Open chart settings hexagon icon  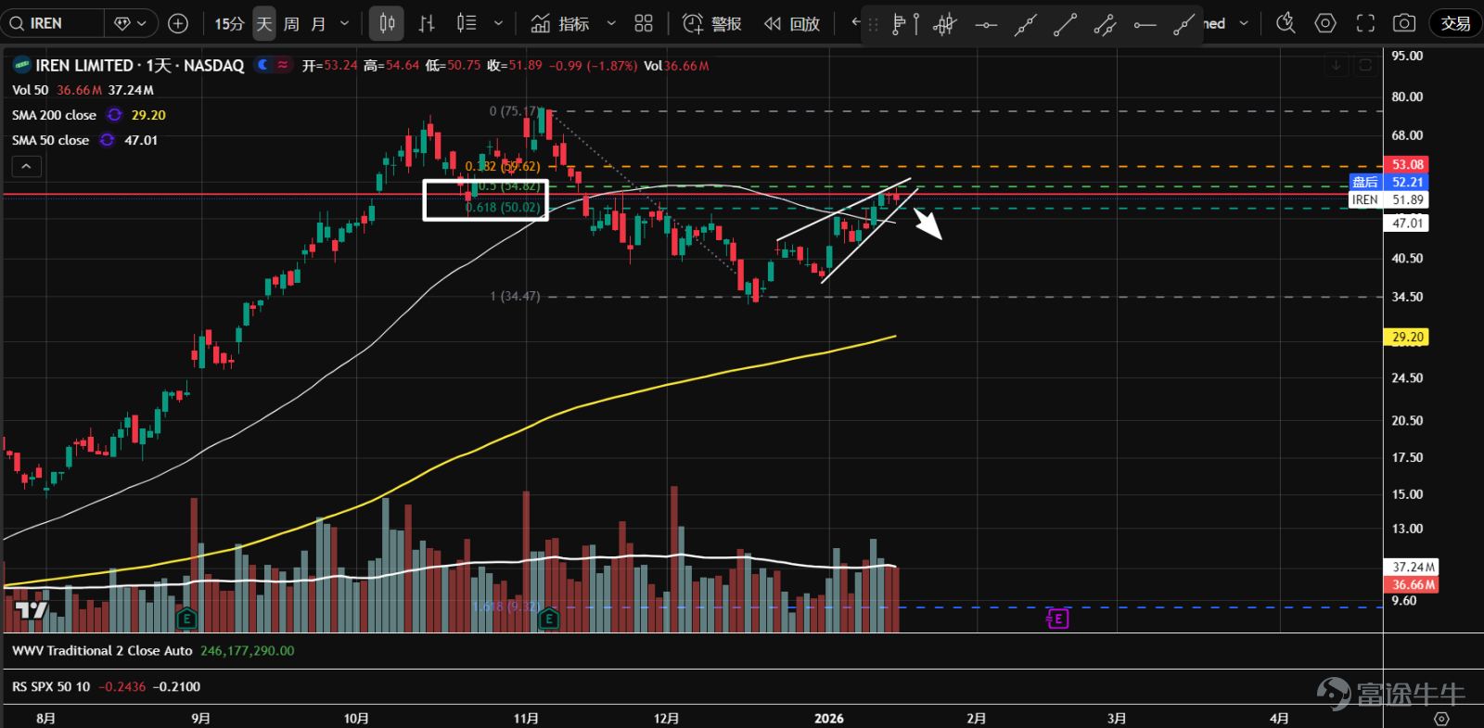click(x=1325, y=23)
